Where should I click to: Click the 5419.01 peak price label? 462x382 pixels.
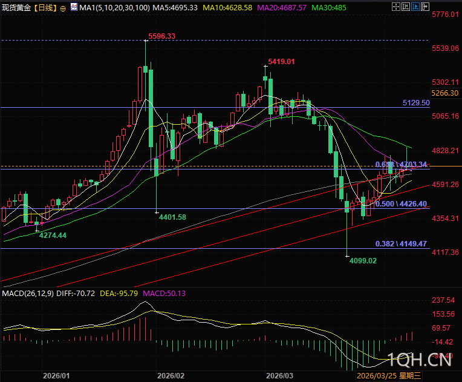point(281,62)
